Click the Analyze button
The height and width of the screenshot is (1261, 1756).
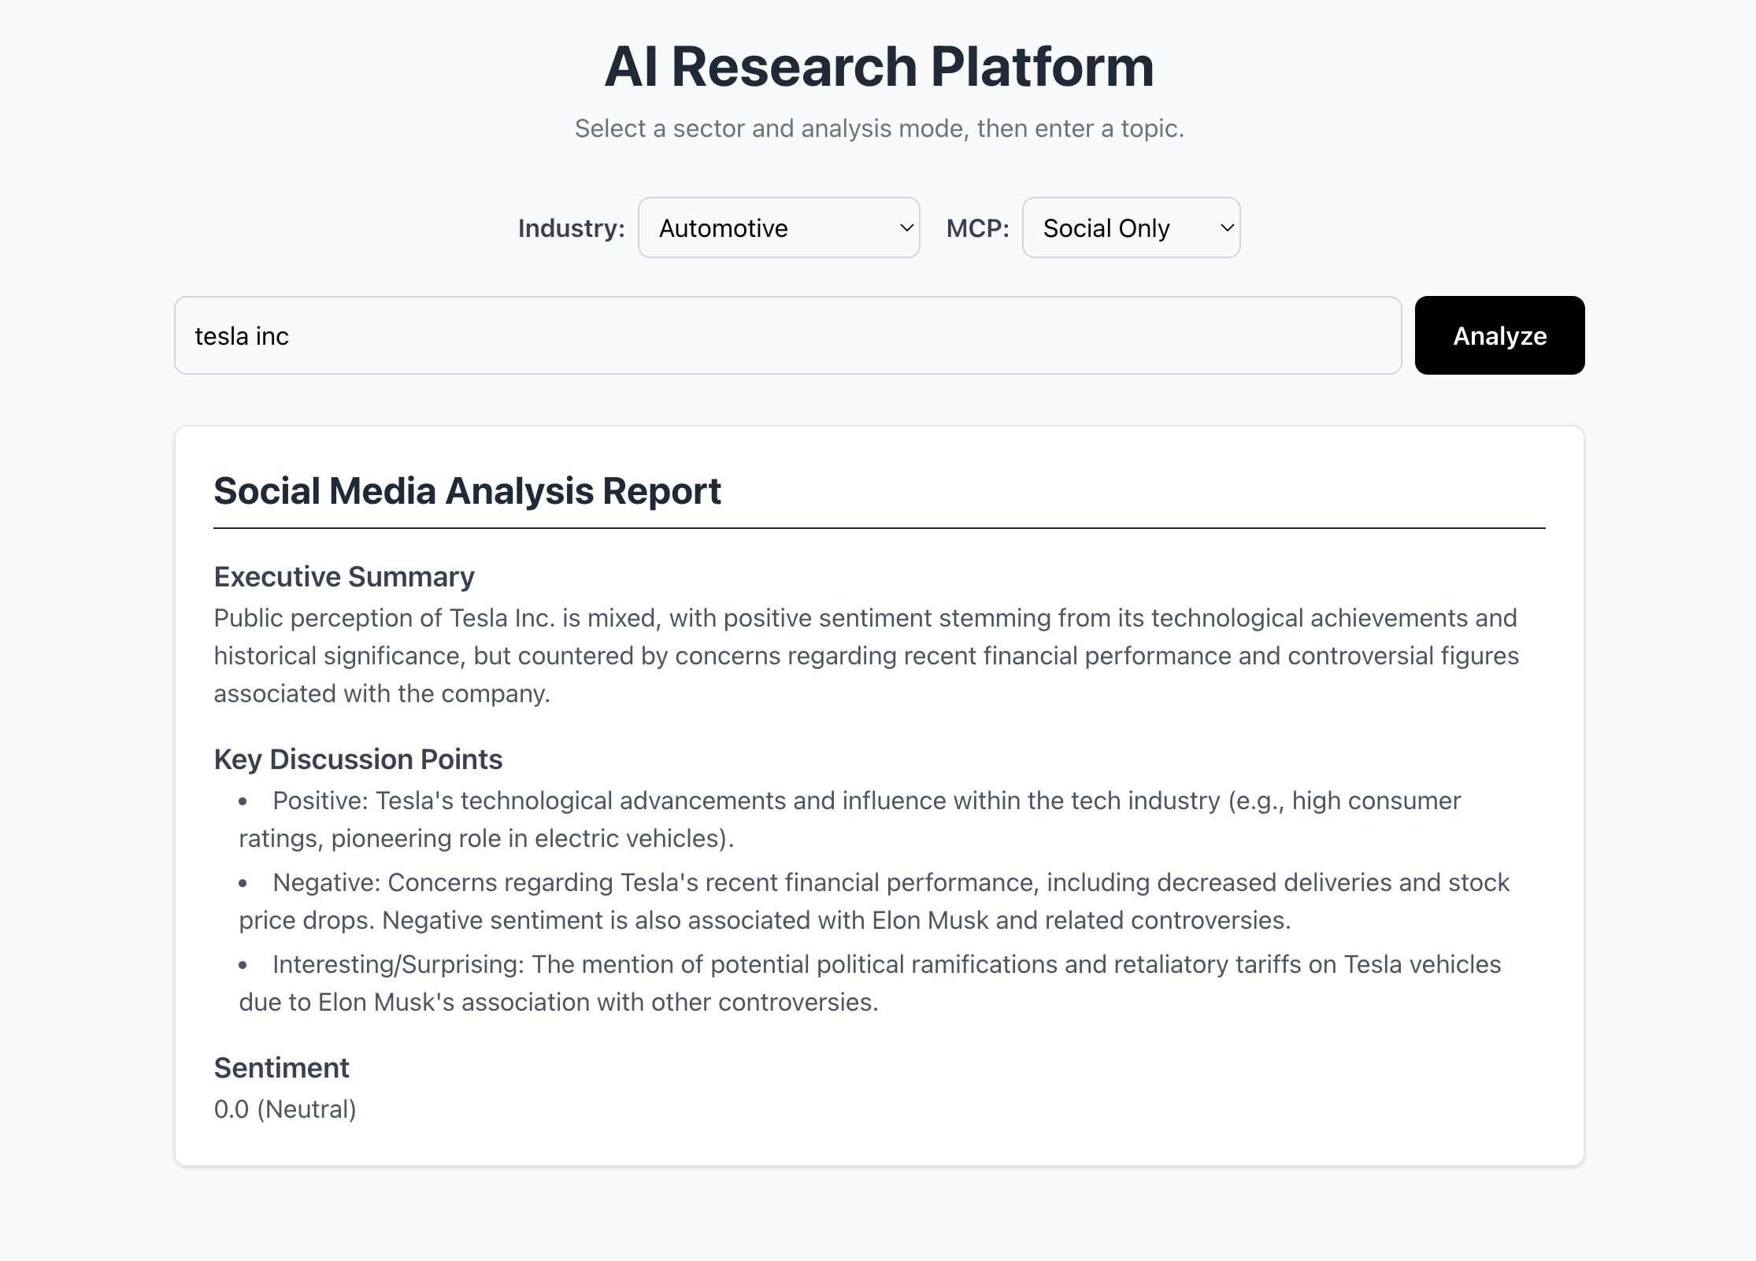click(1499, 335)
